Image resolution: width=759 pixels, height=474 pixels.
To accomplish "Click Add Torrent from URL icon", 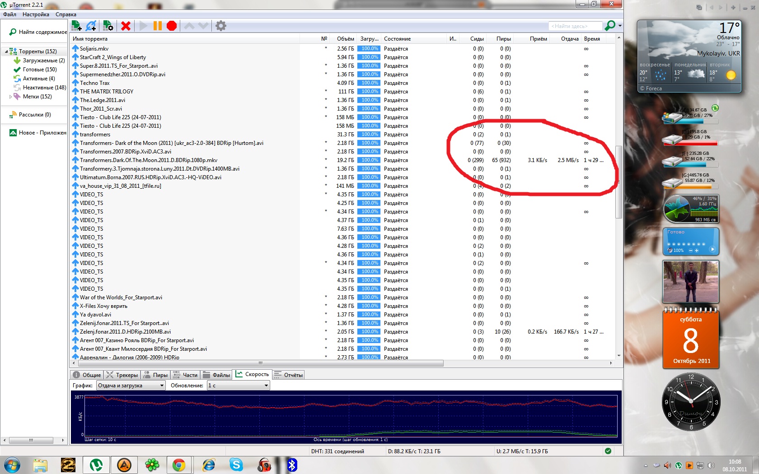I will click(x=91, y=26).
